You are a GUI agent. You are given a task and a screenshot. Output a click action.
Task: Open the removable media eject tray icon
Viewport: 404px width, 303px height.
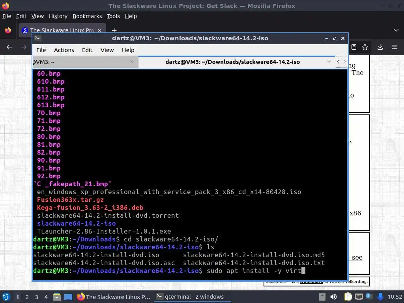tap(322, 297)
